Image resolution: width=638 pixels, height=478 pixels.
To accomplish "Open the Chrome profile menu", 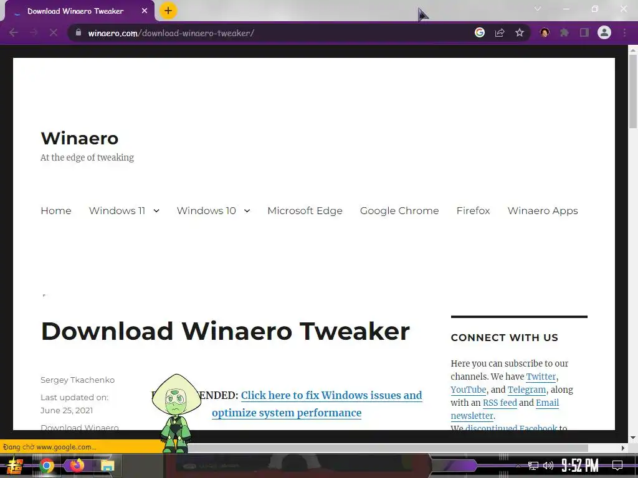I will 604,32.
